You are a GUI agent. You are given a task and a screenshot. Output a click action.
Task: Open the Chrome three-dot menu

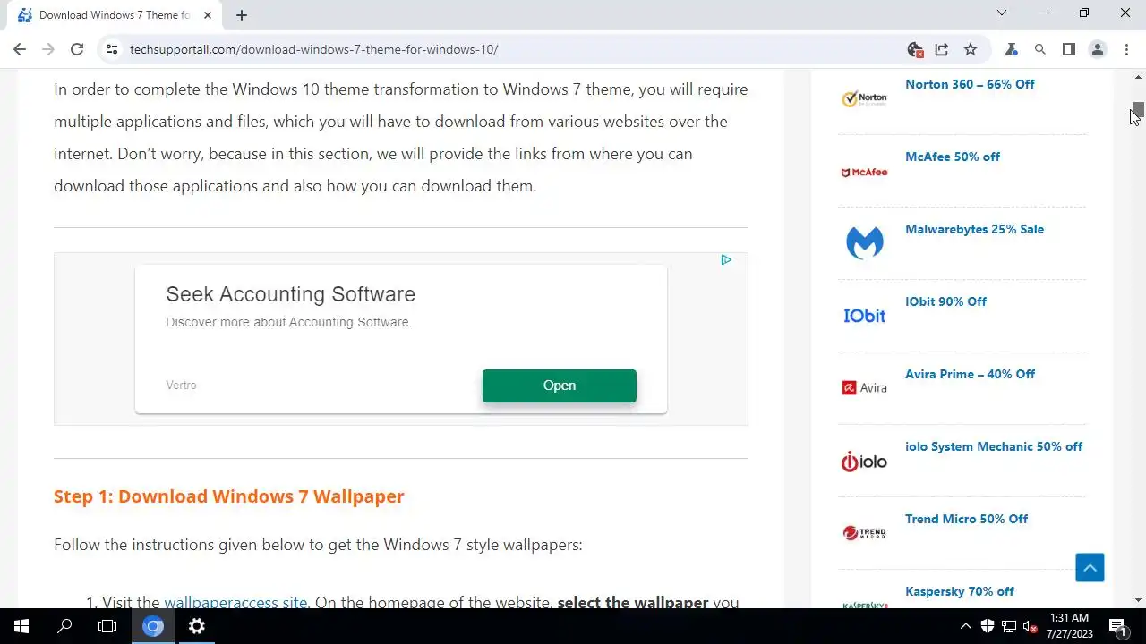1126,49
